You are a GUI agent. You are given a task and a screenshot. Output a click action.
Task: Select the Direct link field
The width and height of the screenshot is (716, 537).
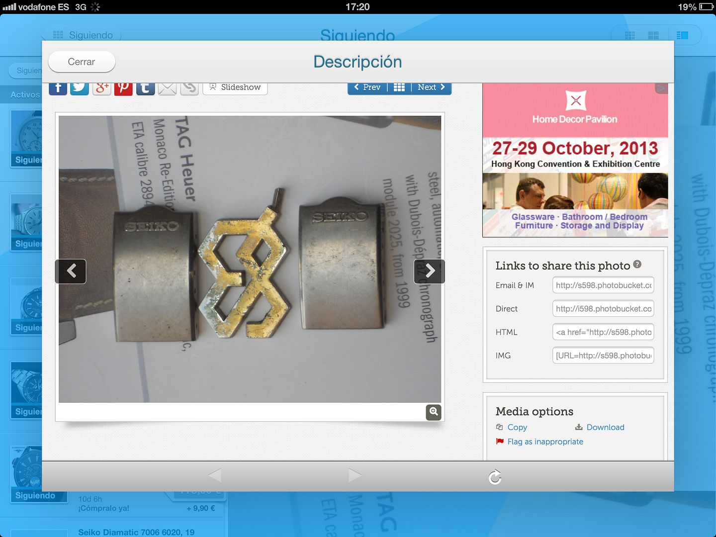603,308
